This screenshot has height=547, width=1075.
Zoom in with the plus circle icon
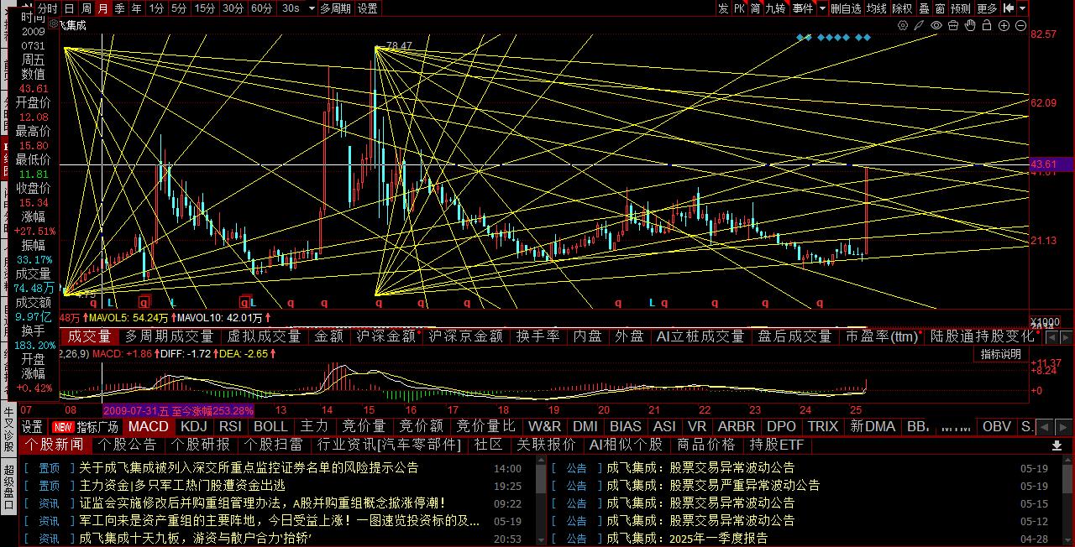pyautogui.click(x=1004, y=25)
